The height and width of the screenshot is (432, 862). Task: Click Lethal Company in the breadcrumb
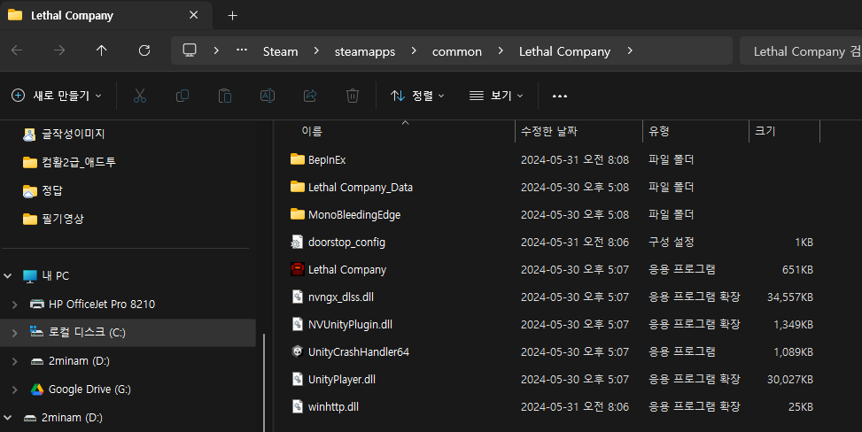tap(564, 51)
